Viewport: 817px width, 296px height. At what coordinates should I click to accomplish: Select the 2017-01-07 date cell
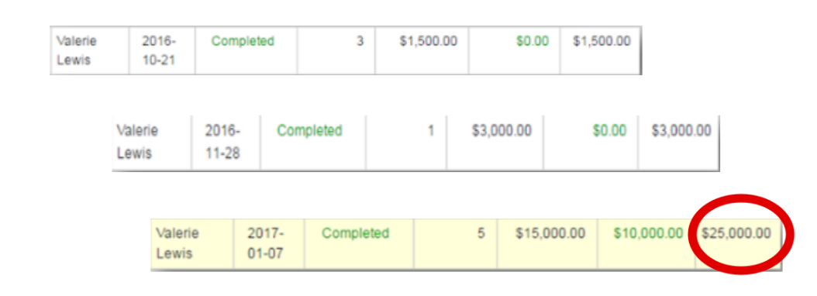(x=264, y=243)
